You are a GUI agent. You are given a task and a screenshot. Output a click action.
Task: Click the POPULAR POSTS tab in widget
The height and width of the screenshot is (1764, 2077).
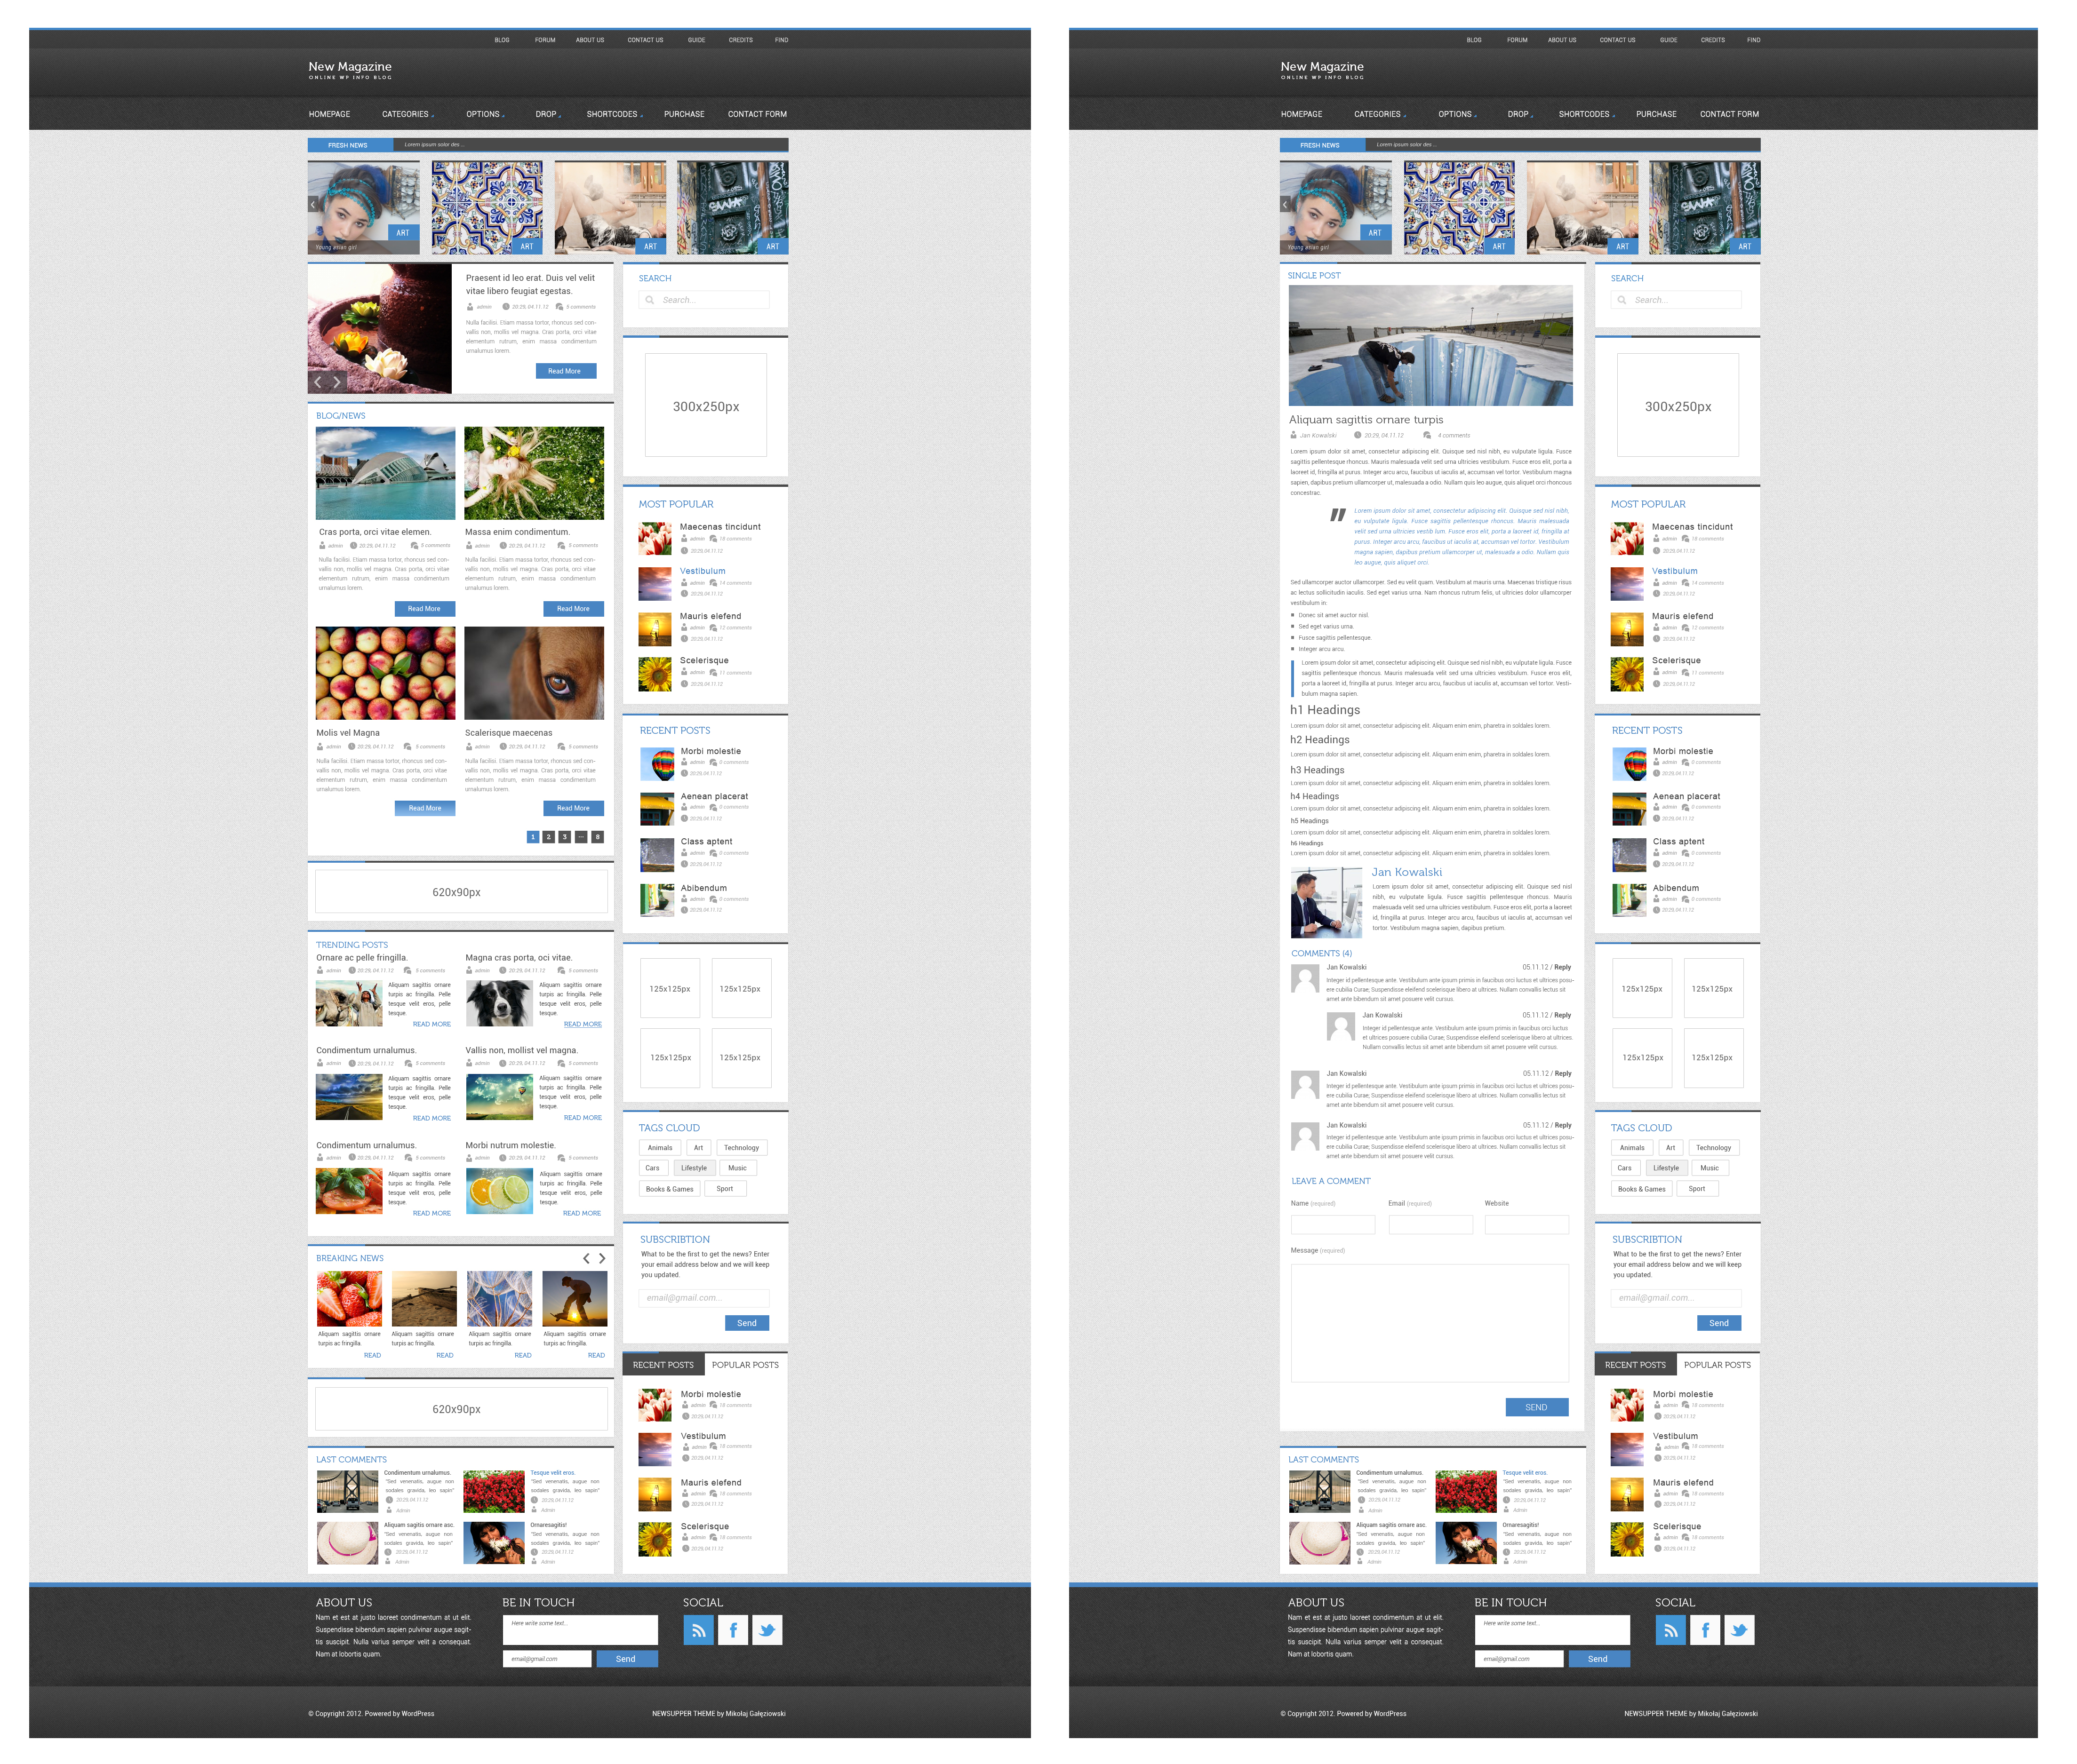coord(749,1363)
